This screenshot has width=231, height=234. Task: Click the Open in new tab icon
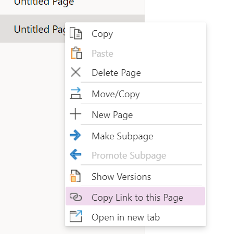tap(76, 216)
